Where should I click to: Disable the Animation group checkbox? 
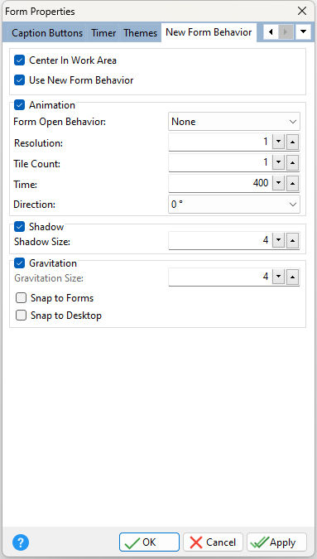coord(19,105)
